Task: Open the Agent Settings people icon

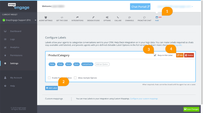Action: pos(46,17)
